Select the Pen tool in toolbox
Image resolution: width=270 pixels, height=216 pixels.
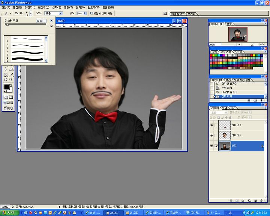(x=6, y=69)
